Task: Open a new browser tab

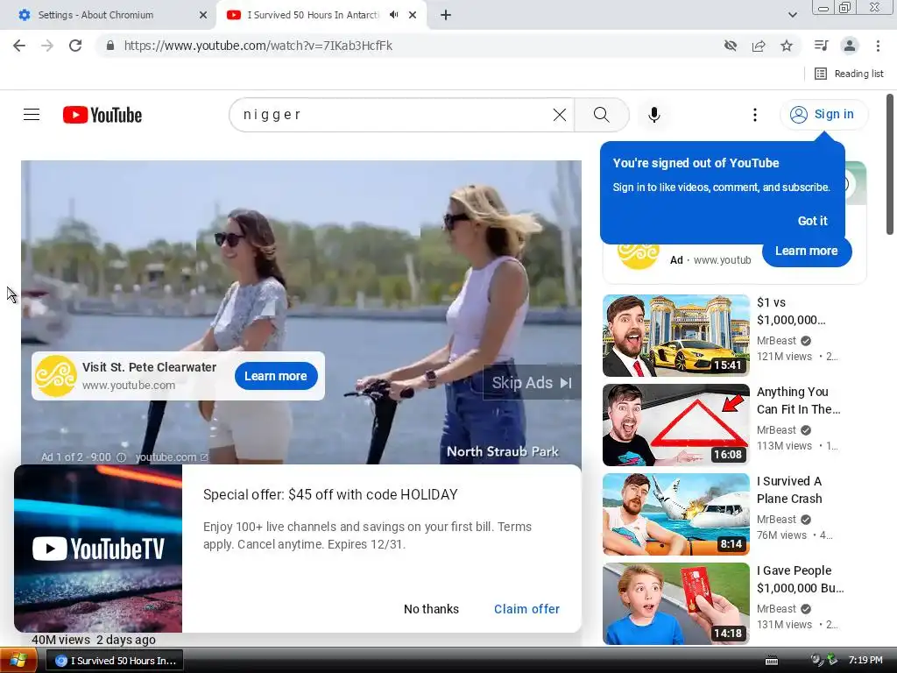Action: [446, 15]
